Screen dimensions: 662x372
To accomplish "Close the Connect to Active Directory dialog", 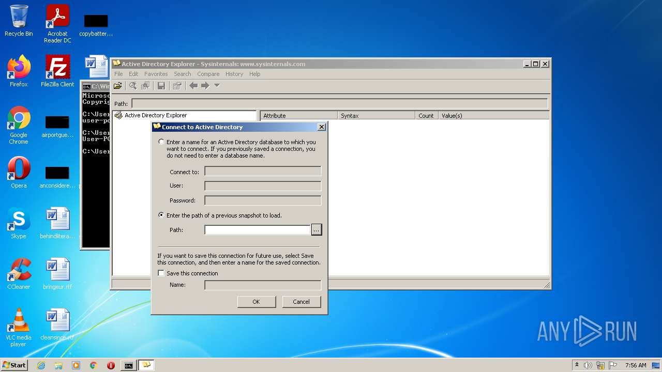I will coord(321,127).
